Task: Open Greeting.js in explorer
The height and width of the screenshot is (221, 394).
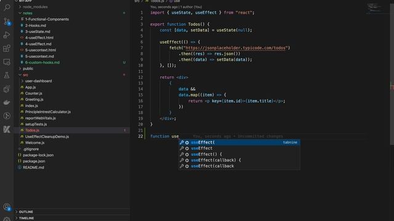Action: pyautogui.click(x=34, y=99)
